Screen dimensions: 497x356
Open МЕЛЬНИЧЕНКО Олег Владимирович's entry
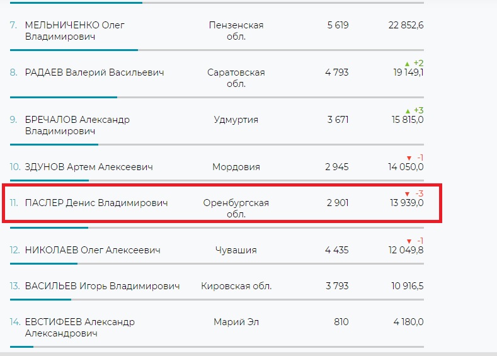point(74,31)
